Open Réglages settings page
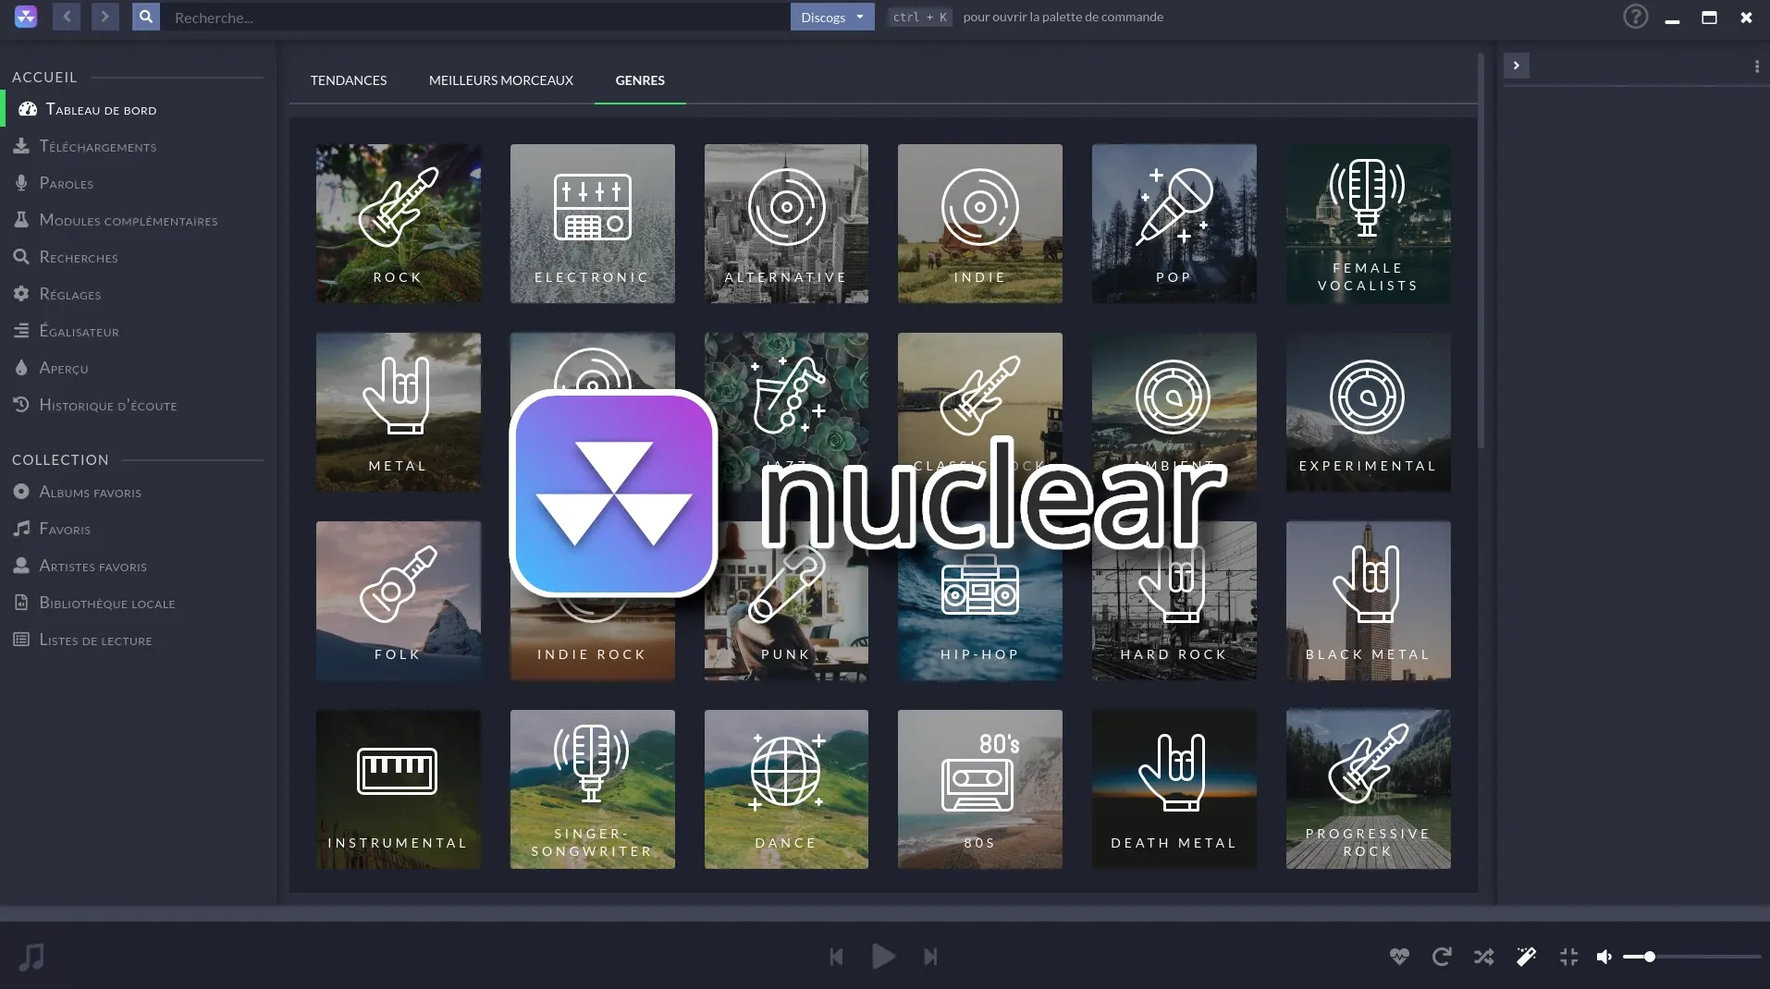The image size is (1770, 989). (69, 294)
